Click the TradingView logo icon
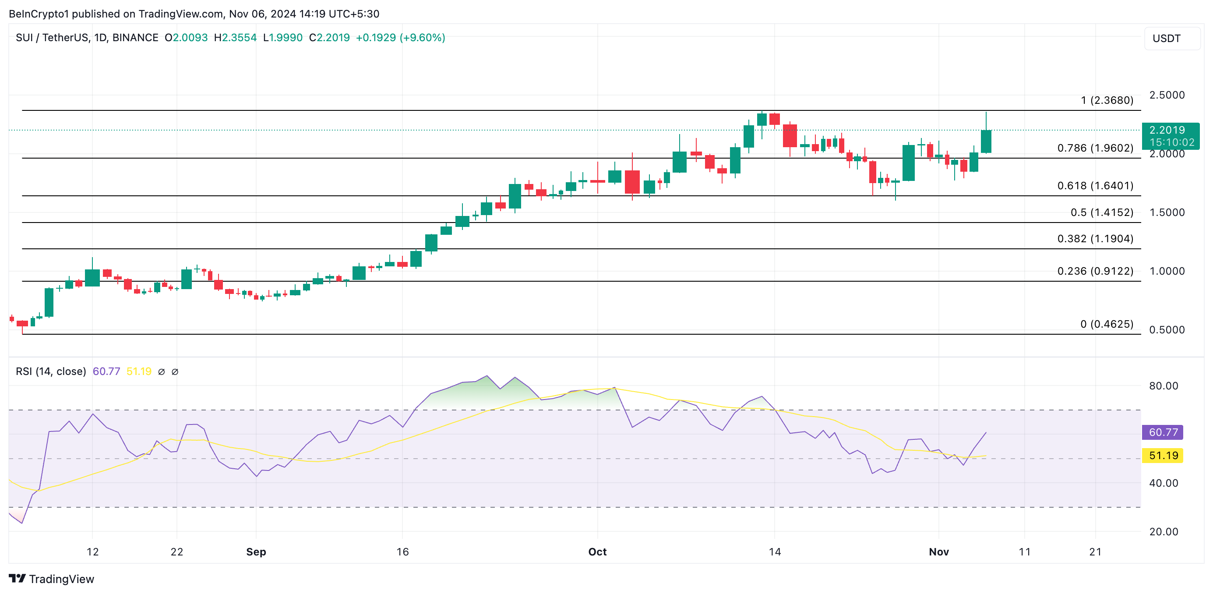Viewport: 1213px width, 594px height. [x=17, y=578]
